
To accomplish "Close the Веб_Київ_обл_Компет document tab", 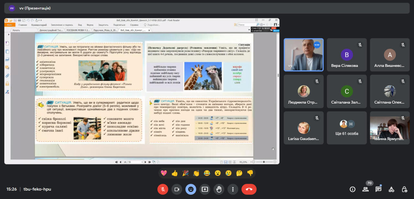I will (x=149, y=30).
